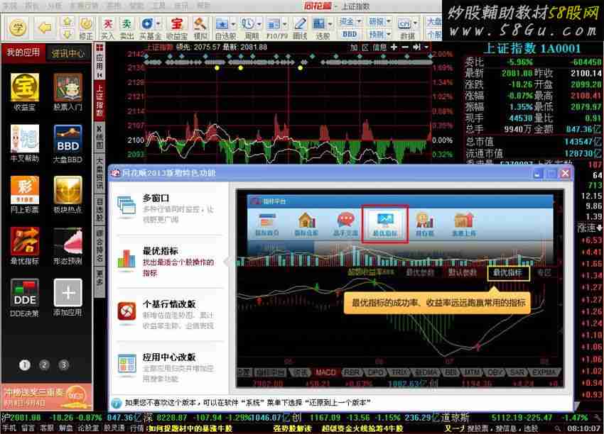
Task: Click the gold 学 learning icon
Action: click(x=18, y=28)
